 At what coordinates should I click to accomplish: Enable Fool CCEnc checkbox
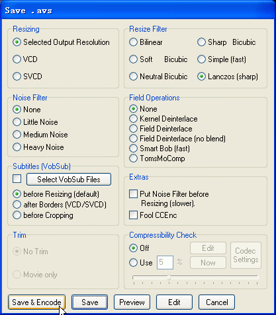[x=133, y=215]
